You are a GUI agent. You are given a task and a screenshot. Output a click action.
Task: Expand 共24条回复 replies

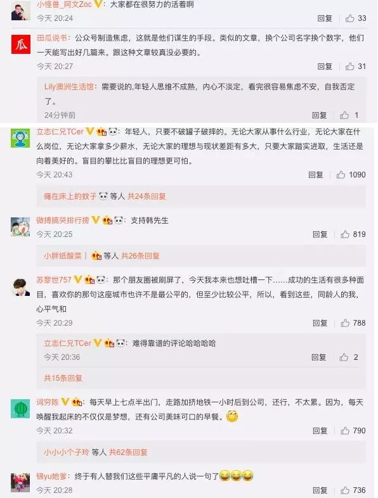coord(147,196)
